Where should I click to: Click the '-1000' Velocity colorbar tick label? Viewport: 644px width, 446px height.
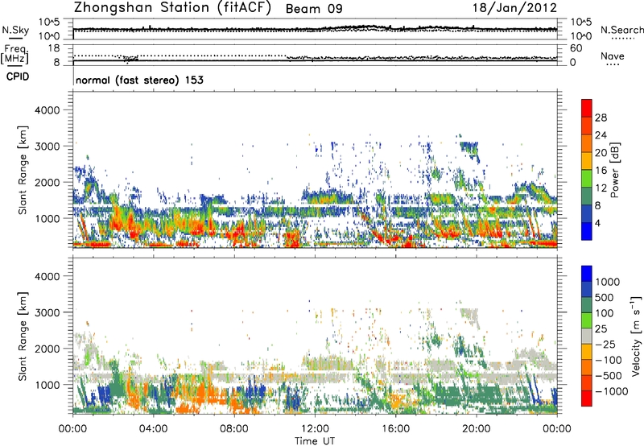pos(611,391)
